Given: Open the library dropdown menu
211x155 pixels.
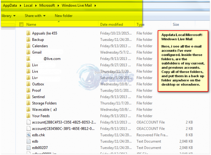Looking at the screenshot, I should [x=8, y=16].
